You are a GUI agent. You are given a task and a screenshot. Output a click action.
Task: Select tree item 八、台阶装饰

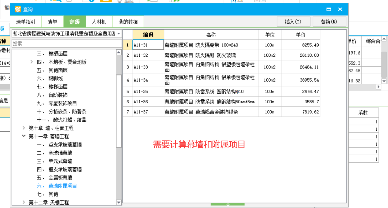click(52, 95)
